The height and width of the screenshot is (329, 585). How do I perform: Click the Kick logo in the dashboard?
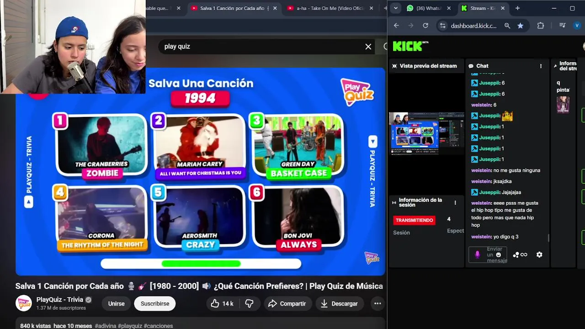point(410,46)
